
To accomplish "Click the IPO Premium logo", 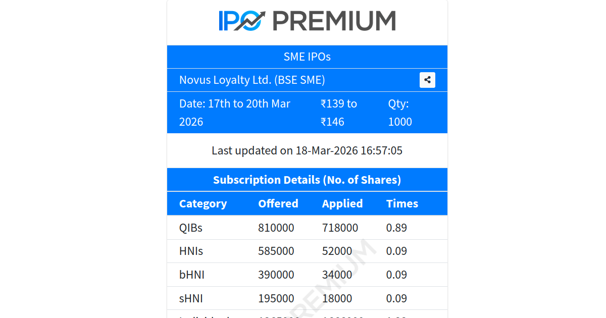I will point(307,21).
